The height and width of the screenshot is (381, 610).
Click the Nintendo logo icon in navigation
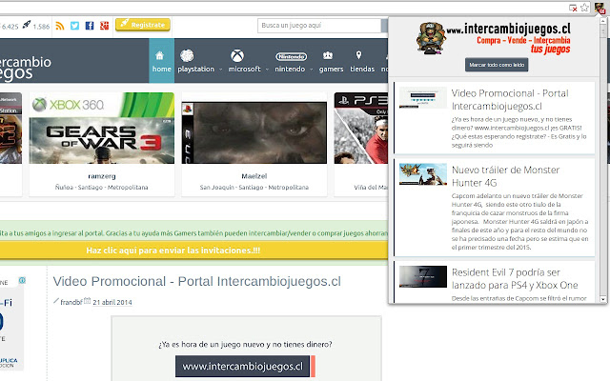point(291,57)
